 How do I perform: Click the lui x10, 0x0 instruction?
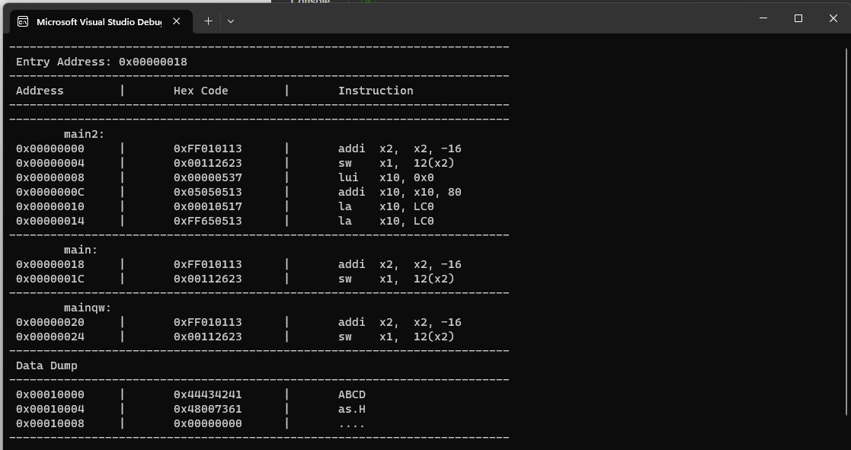[386, 178]
